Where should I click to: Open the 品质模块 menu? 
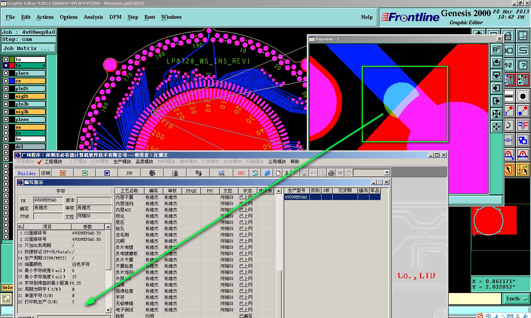(x=145, y=162)
